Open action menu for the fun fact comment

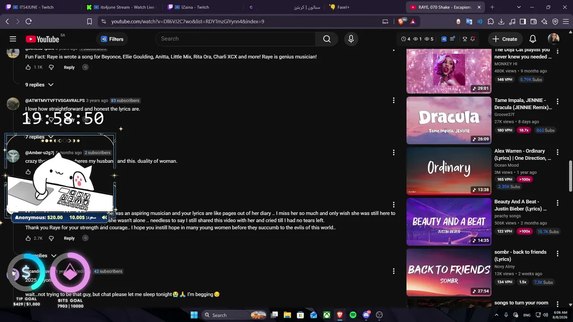coord(393,49)
